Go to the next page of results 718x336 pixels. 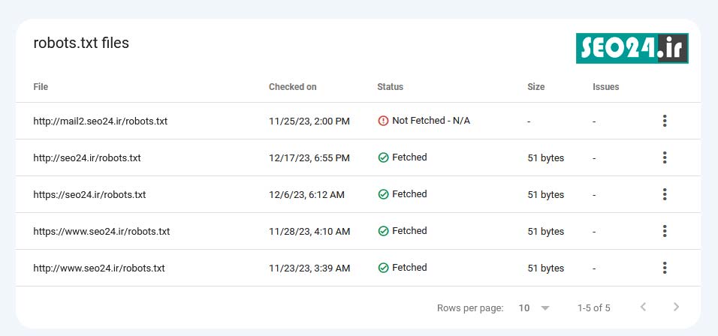(677, 307)
